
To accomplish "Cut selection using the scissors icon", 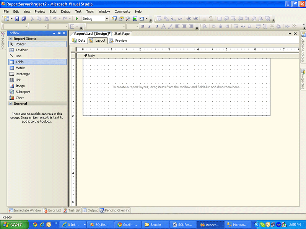I will [32, 19].
